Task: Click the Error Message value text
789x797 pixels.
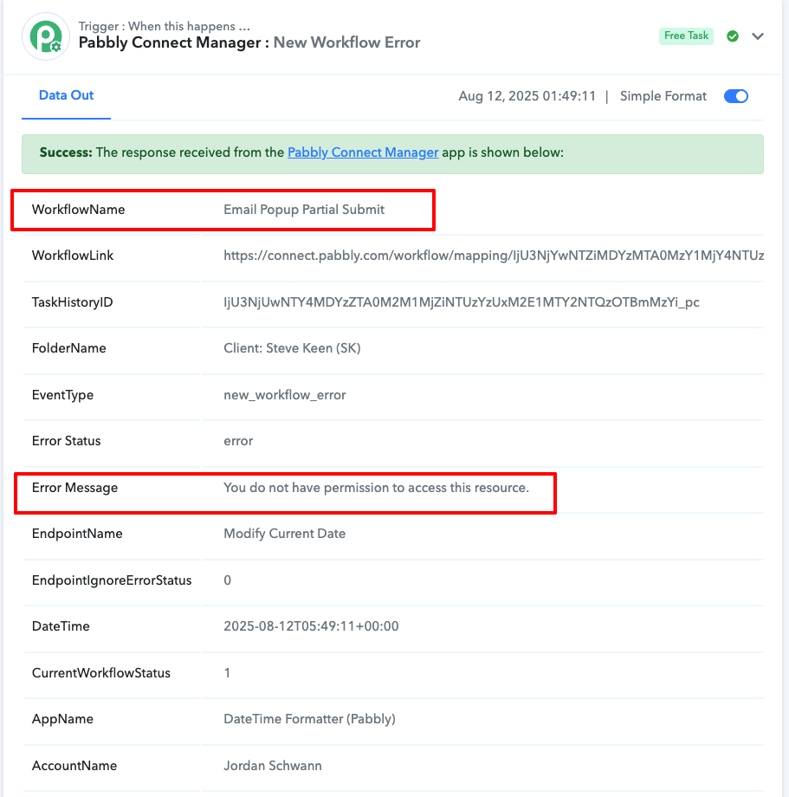Action: (376, 488)
